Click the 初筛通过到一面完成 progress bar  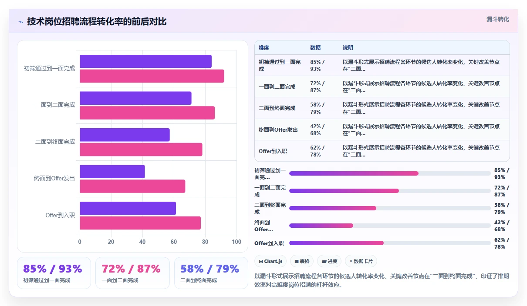click(x=390, y=173)
